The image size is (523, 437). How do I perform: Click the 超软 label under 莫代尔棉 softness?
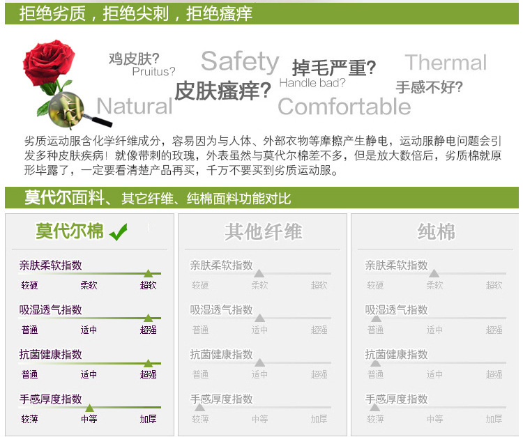(x=148, y=285)
